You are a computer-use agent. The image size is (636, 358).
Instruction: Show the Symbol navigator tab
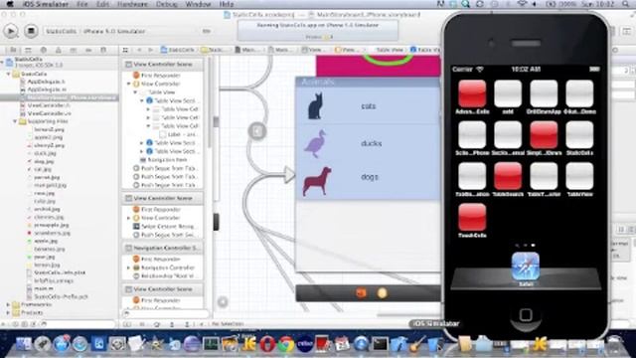point(29,50)
